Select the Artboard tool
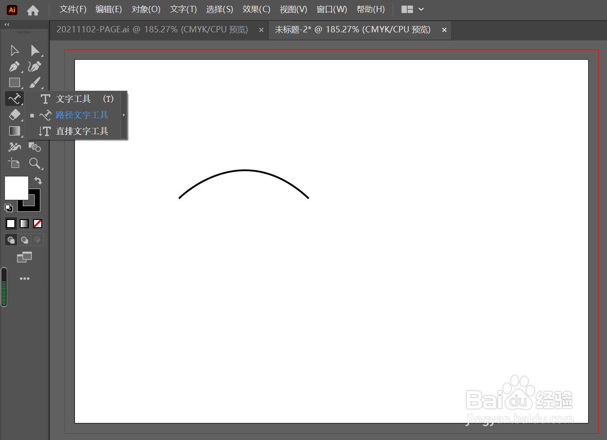Screen dimensions: 607x440 pyautogui.click(x=14, y=163)
